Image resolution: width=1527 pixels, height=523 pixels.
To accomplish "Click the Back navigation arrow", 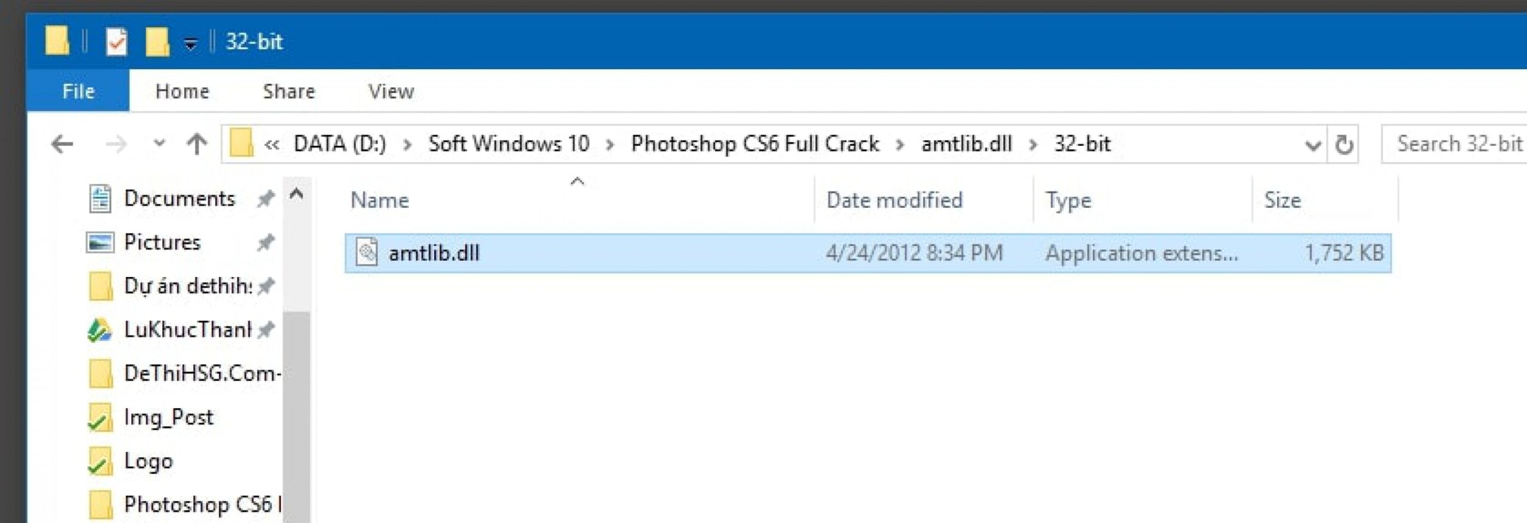I will point(62,144).
